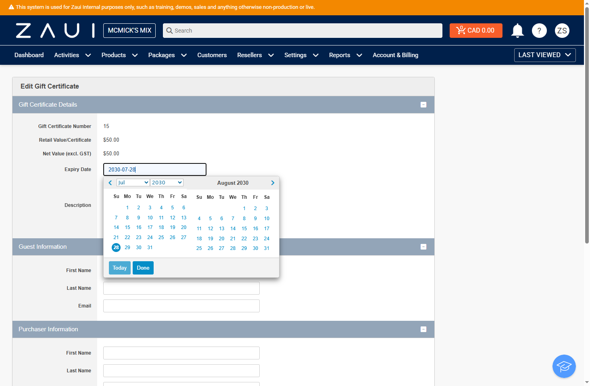Viewport: 590px width, 386px height.
Task: Choose August 31 in the calendar
Action: (267, 248)
